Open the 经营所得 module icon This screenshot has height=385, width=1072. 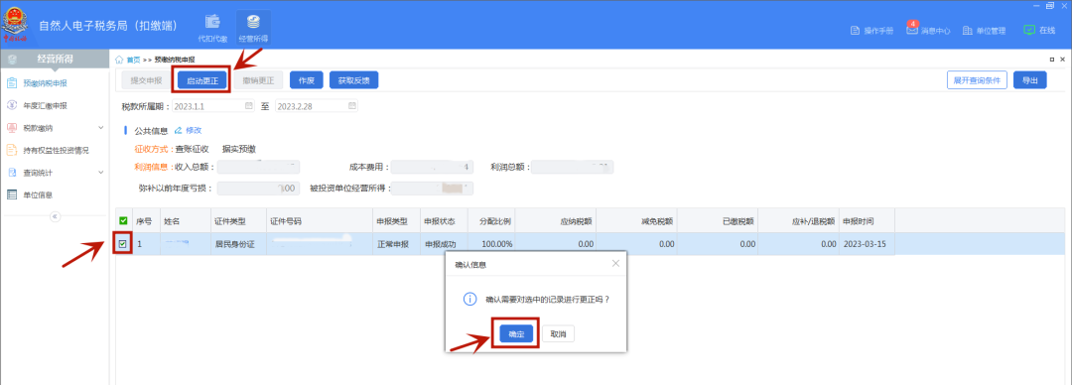[253, 21]
